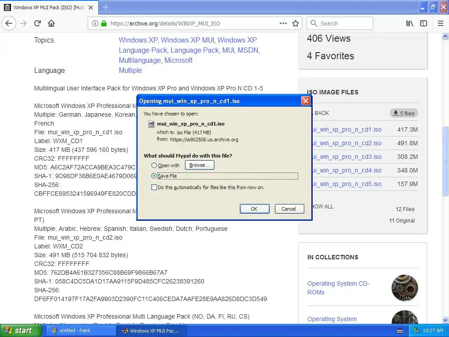Click the browser forward arrow

click(x=23, y=23)
